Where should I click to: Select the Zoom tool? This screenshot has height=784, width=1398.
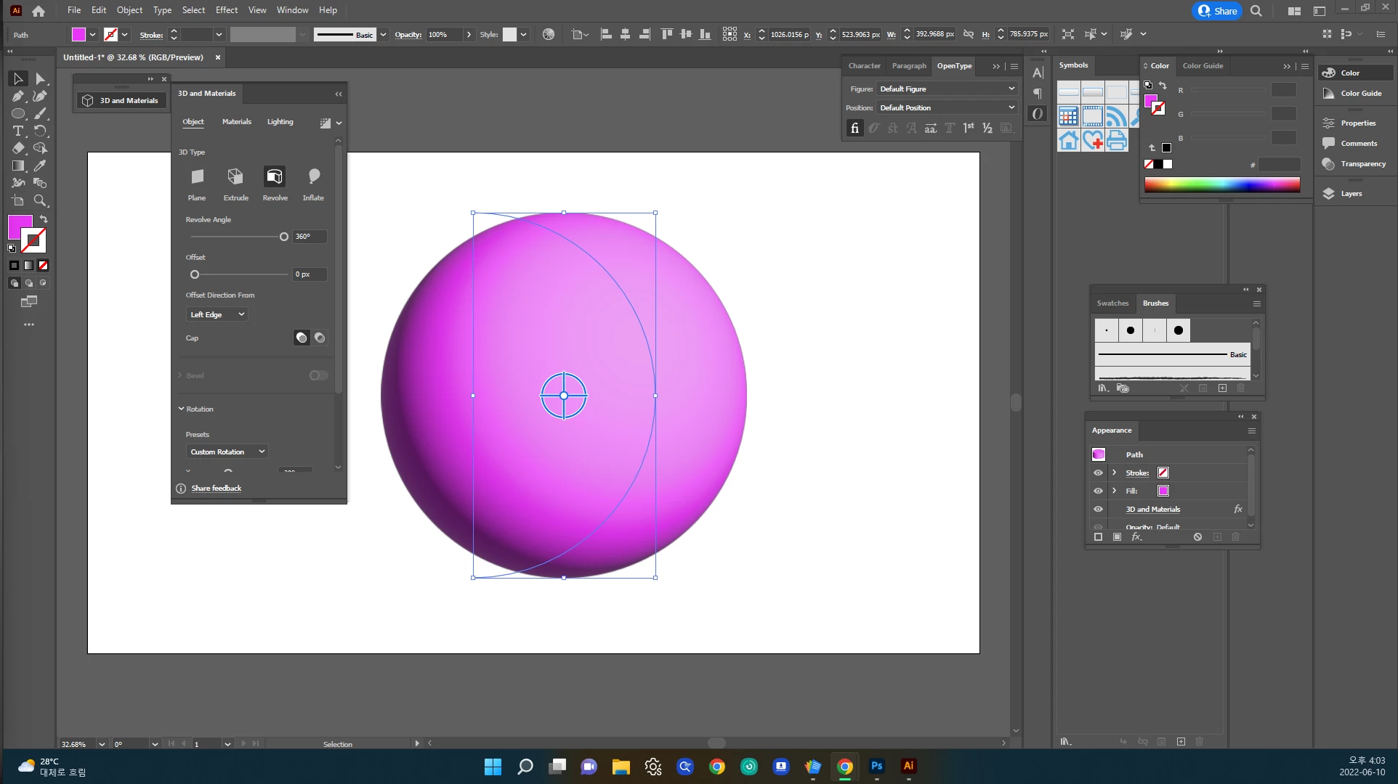[40, 201]
